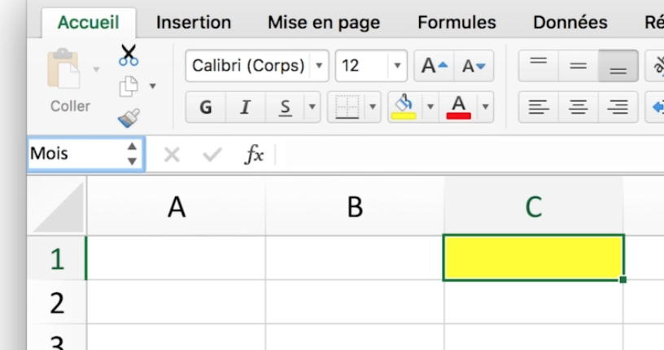Screen dimensions: 664x350
Task: Click the Coller paste clipboard icon
Action: tap(63, 68)
